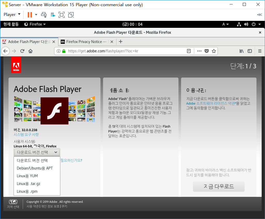Viewport: 265px width, 219px height.
Task: Open the 시스템 요구 사항 link
Action: (x=26, y=134)
